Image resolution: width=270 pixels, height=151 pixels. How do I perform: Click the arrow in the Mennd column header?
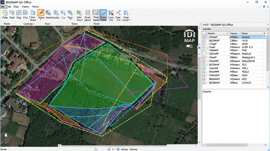point(239,33)
